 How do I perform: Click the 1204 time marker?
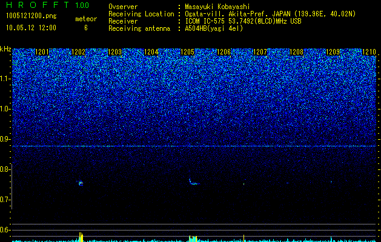pos(151,52)
